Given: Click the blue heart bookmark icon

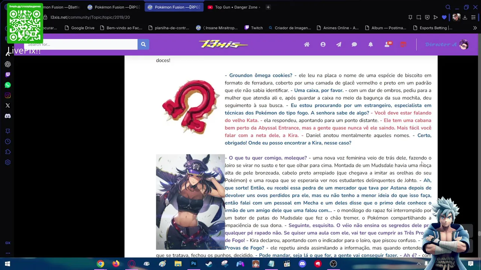Looking at the screenshot, I should [444, 17].
